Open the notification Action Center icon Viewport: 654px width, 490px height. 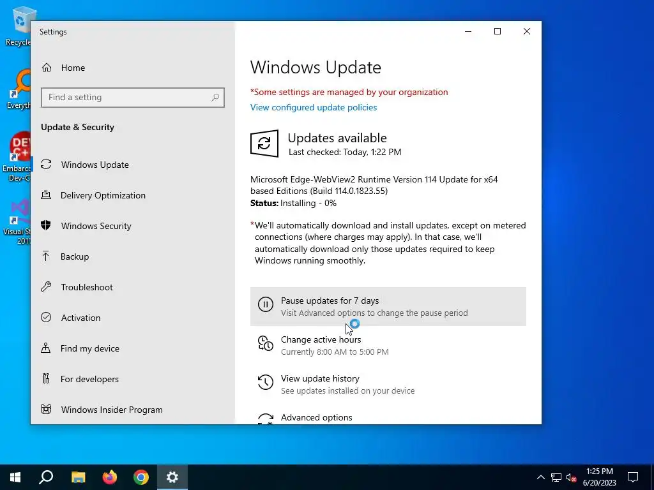point(633,477)
